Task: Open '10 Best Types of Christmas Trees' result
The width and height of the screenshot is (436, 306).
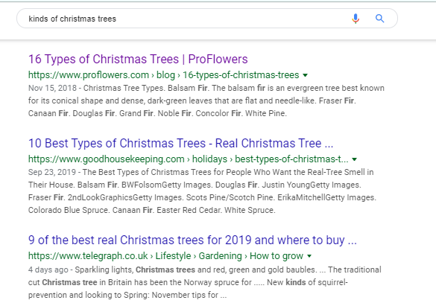Action: tap(181, 143)
